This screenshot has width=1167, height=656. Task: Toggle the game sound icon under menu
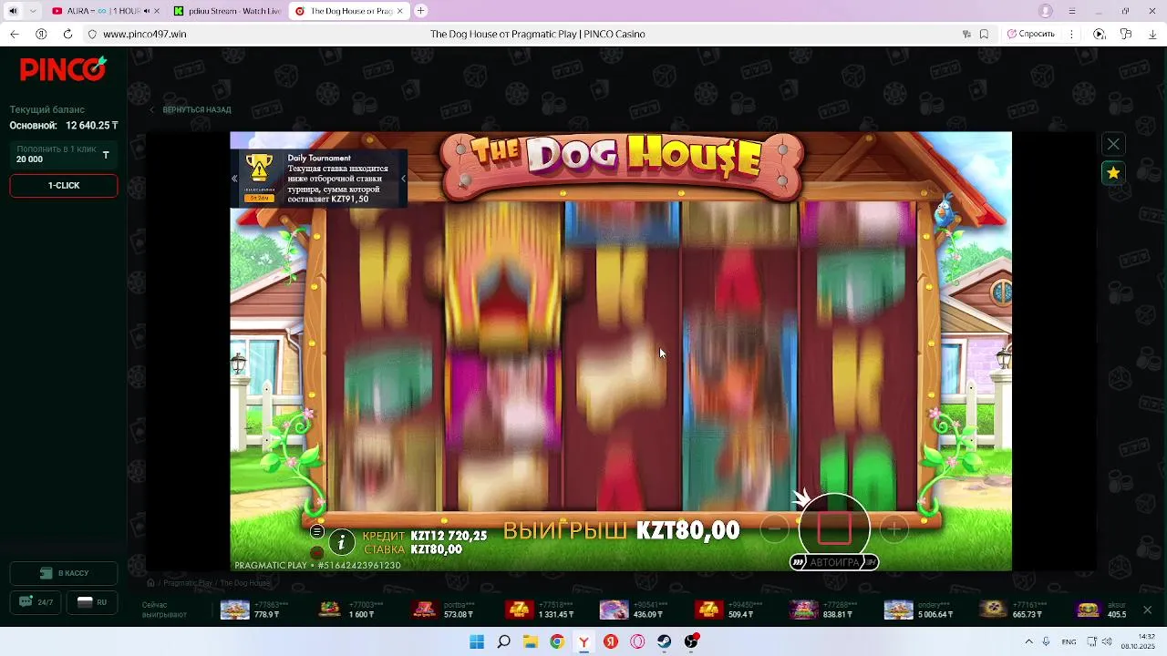(x=316, y=552)
